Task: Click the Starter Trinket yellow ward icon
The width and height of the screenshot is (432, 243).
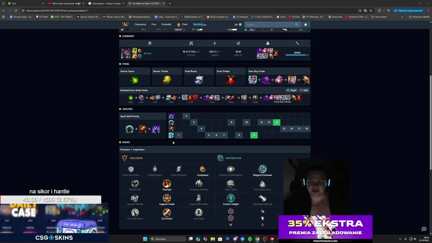Action: point(167,80)
